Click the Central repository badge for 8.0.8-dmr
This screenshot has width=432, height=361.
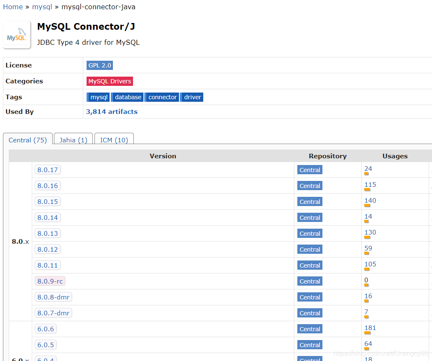click(x=310, y=297)
